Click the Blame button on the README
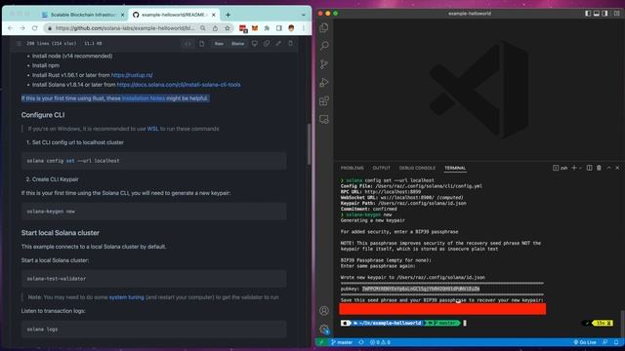 [x=237, y=43]
